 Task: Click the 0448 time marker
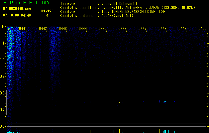point(162,29)
